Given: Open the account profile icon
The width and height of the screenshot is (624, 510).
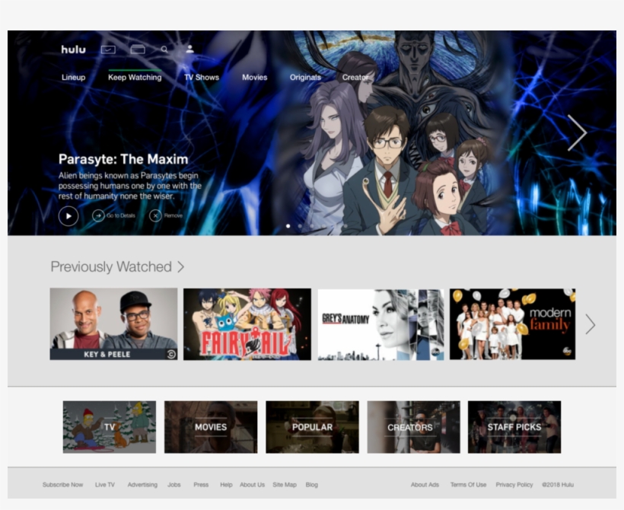Looking at the screenshot, I should click(189, 49).
